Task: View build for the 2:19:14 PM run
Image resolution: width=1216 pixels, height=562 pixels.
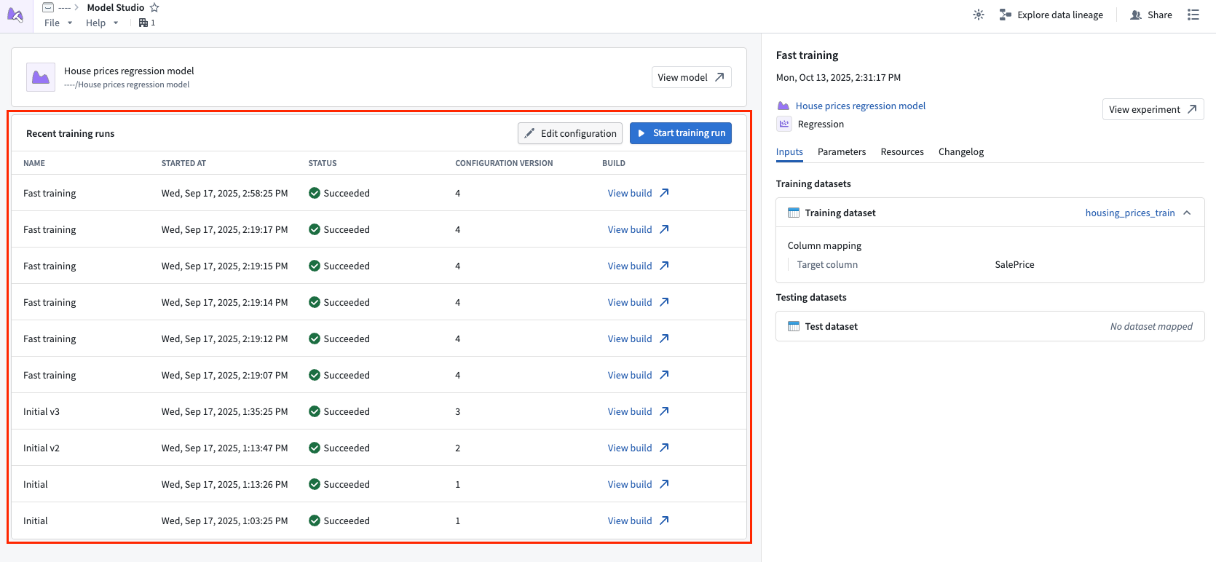Action: tap(639, 302)
